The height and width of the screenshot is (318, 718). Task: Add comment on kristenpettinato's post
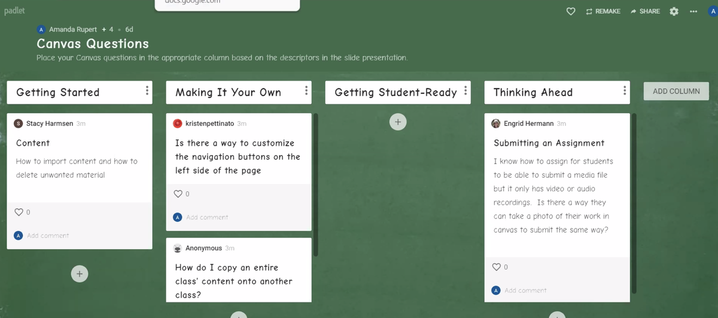click(207, 217)
